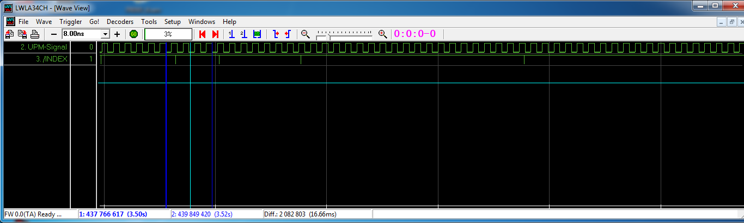Viewport: 744px width, 223px height.
Task: Increase sample time with plus button
Action: click(x=117, y=34)
